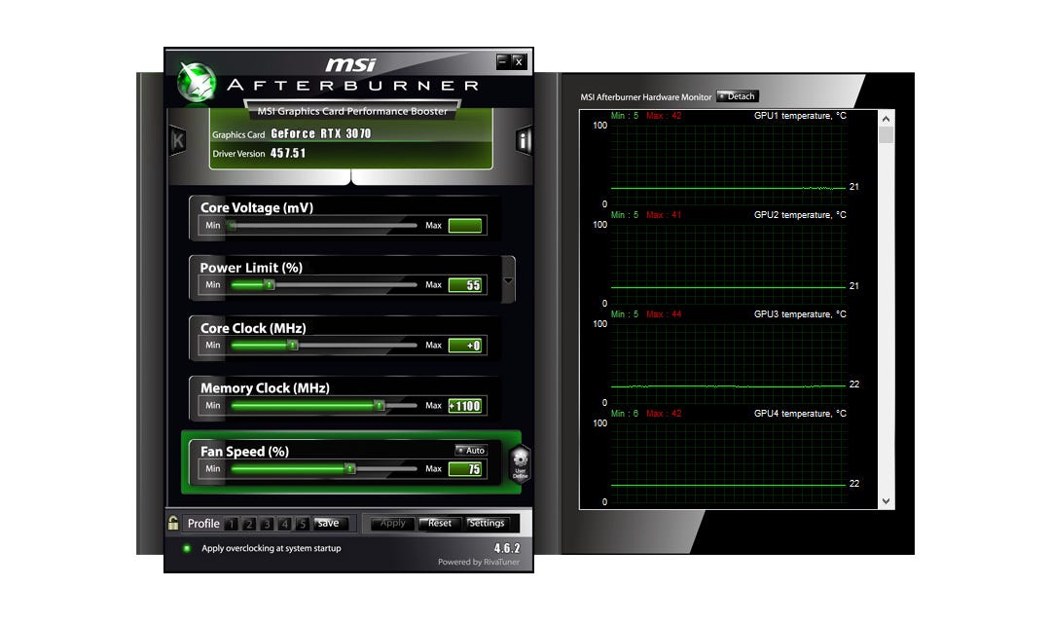Click the monitor scrollbar down arrow
The width and height of the screenshot is (1051, 623).
coord(887,501)
